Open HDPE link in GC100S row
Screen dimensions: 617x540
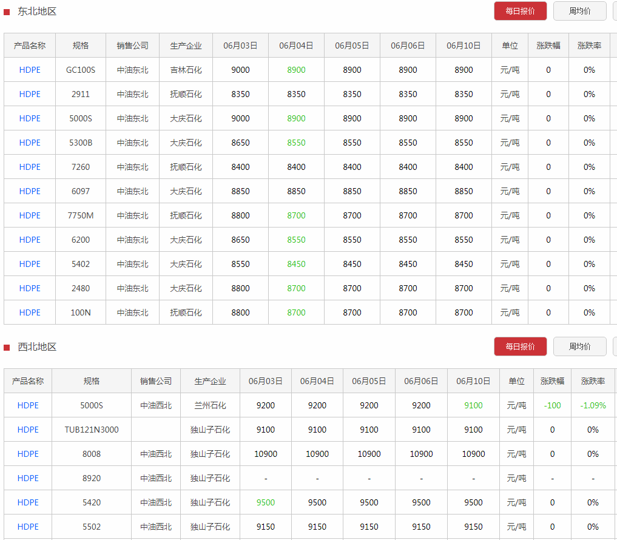pos(30,70)
